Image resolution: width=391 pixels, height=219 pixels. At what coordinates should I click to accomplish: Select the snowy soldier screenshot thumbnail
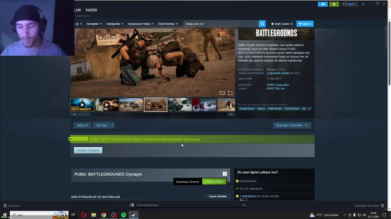(x=180, y=105)
